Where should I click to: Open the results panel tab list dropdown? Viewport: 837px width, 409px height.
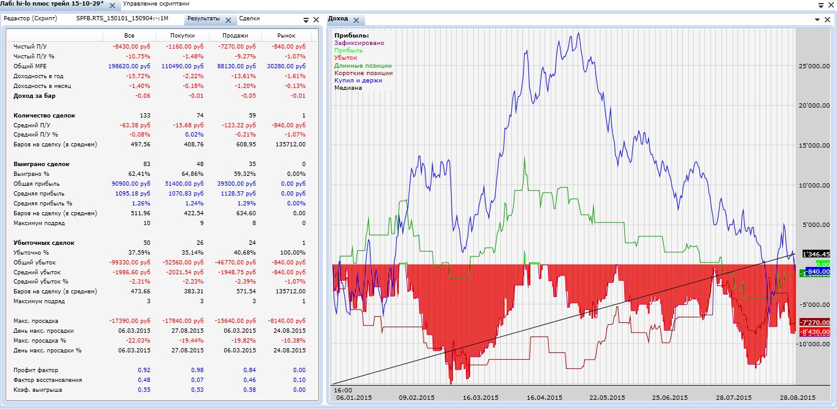(x=305, y=20)
